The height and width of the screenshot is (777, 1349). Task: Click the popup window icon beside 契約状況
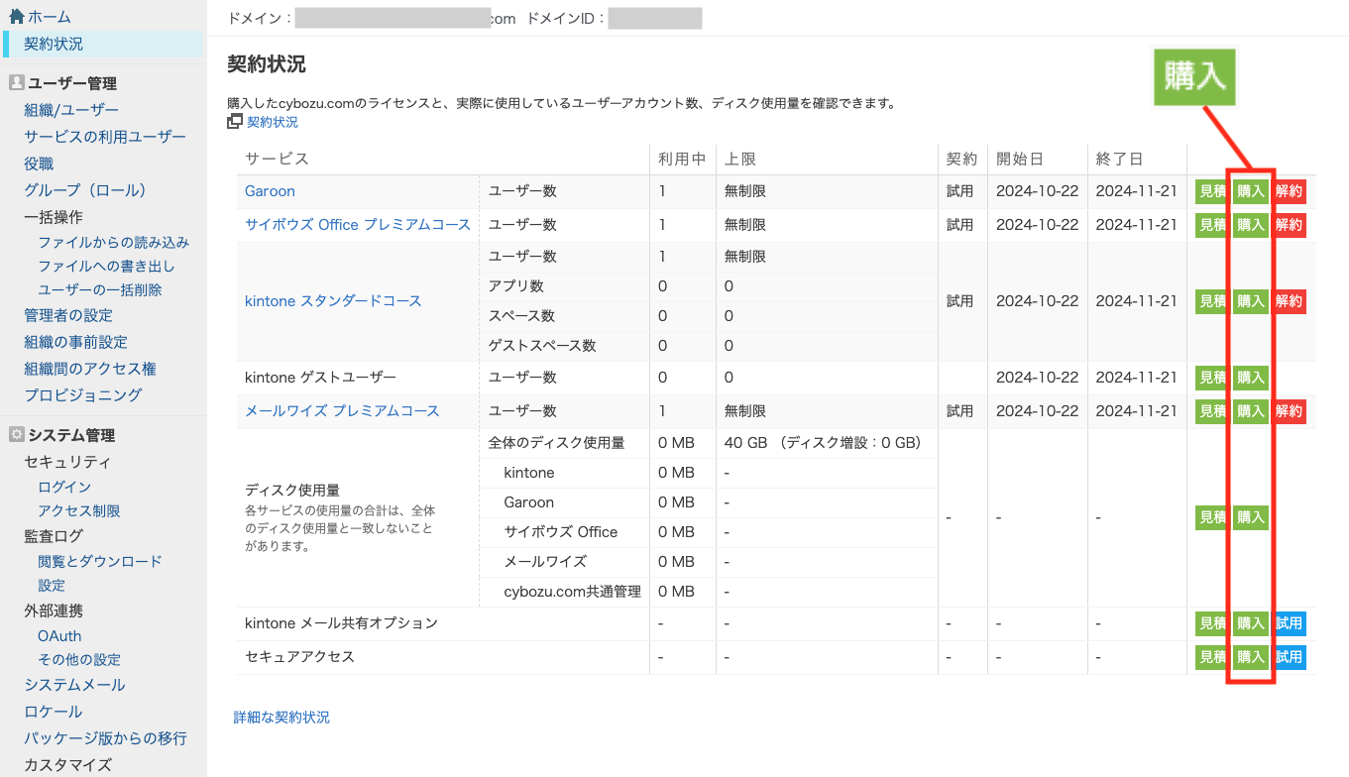pos(235,122)
